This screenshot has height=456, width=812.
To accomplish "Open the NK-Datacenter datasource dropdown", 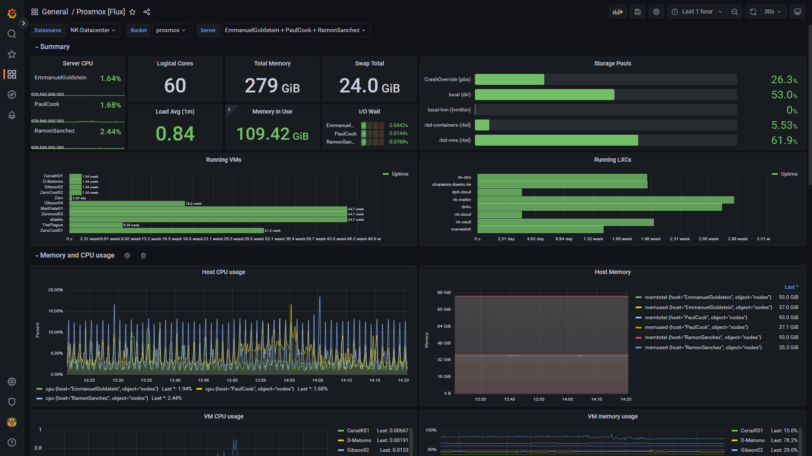I will pos(93,30).
